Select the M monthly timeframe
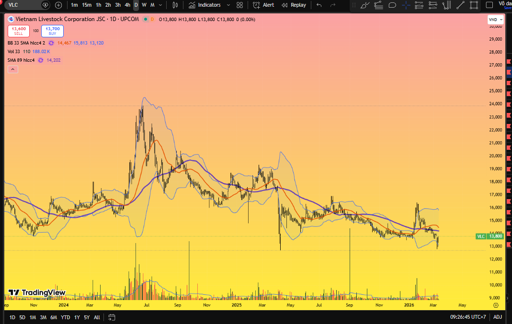The height and width of the screenshot is (324, 512). click(152, 5)
